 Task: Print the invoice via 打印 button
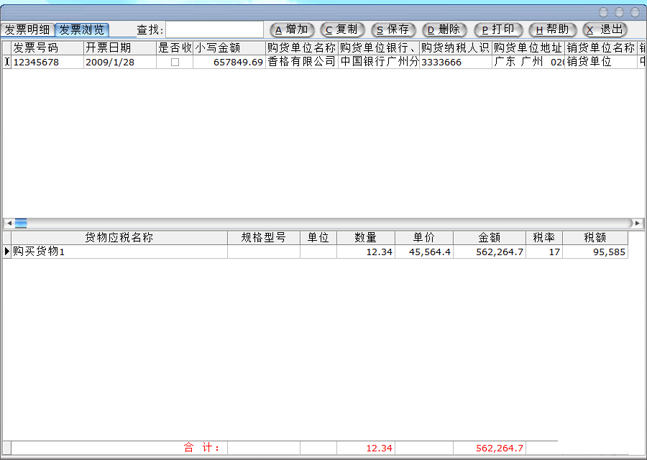pos(497,29)
